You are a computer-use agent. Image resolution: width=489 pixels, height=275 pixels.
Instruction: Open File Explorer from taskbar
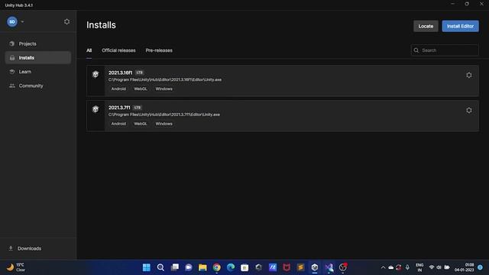[202, 267]
